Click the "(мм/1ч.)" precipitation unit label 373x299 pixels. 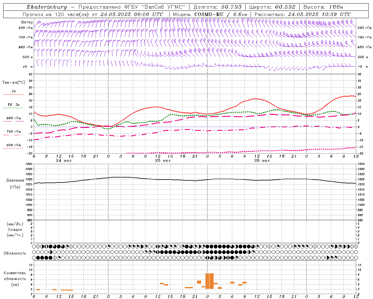tap(15, 235)
